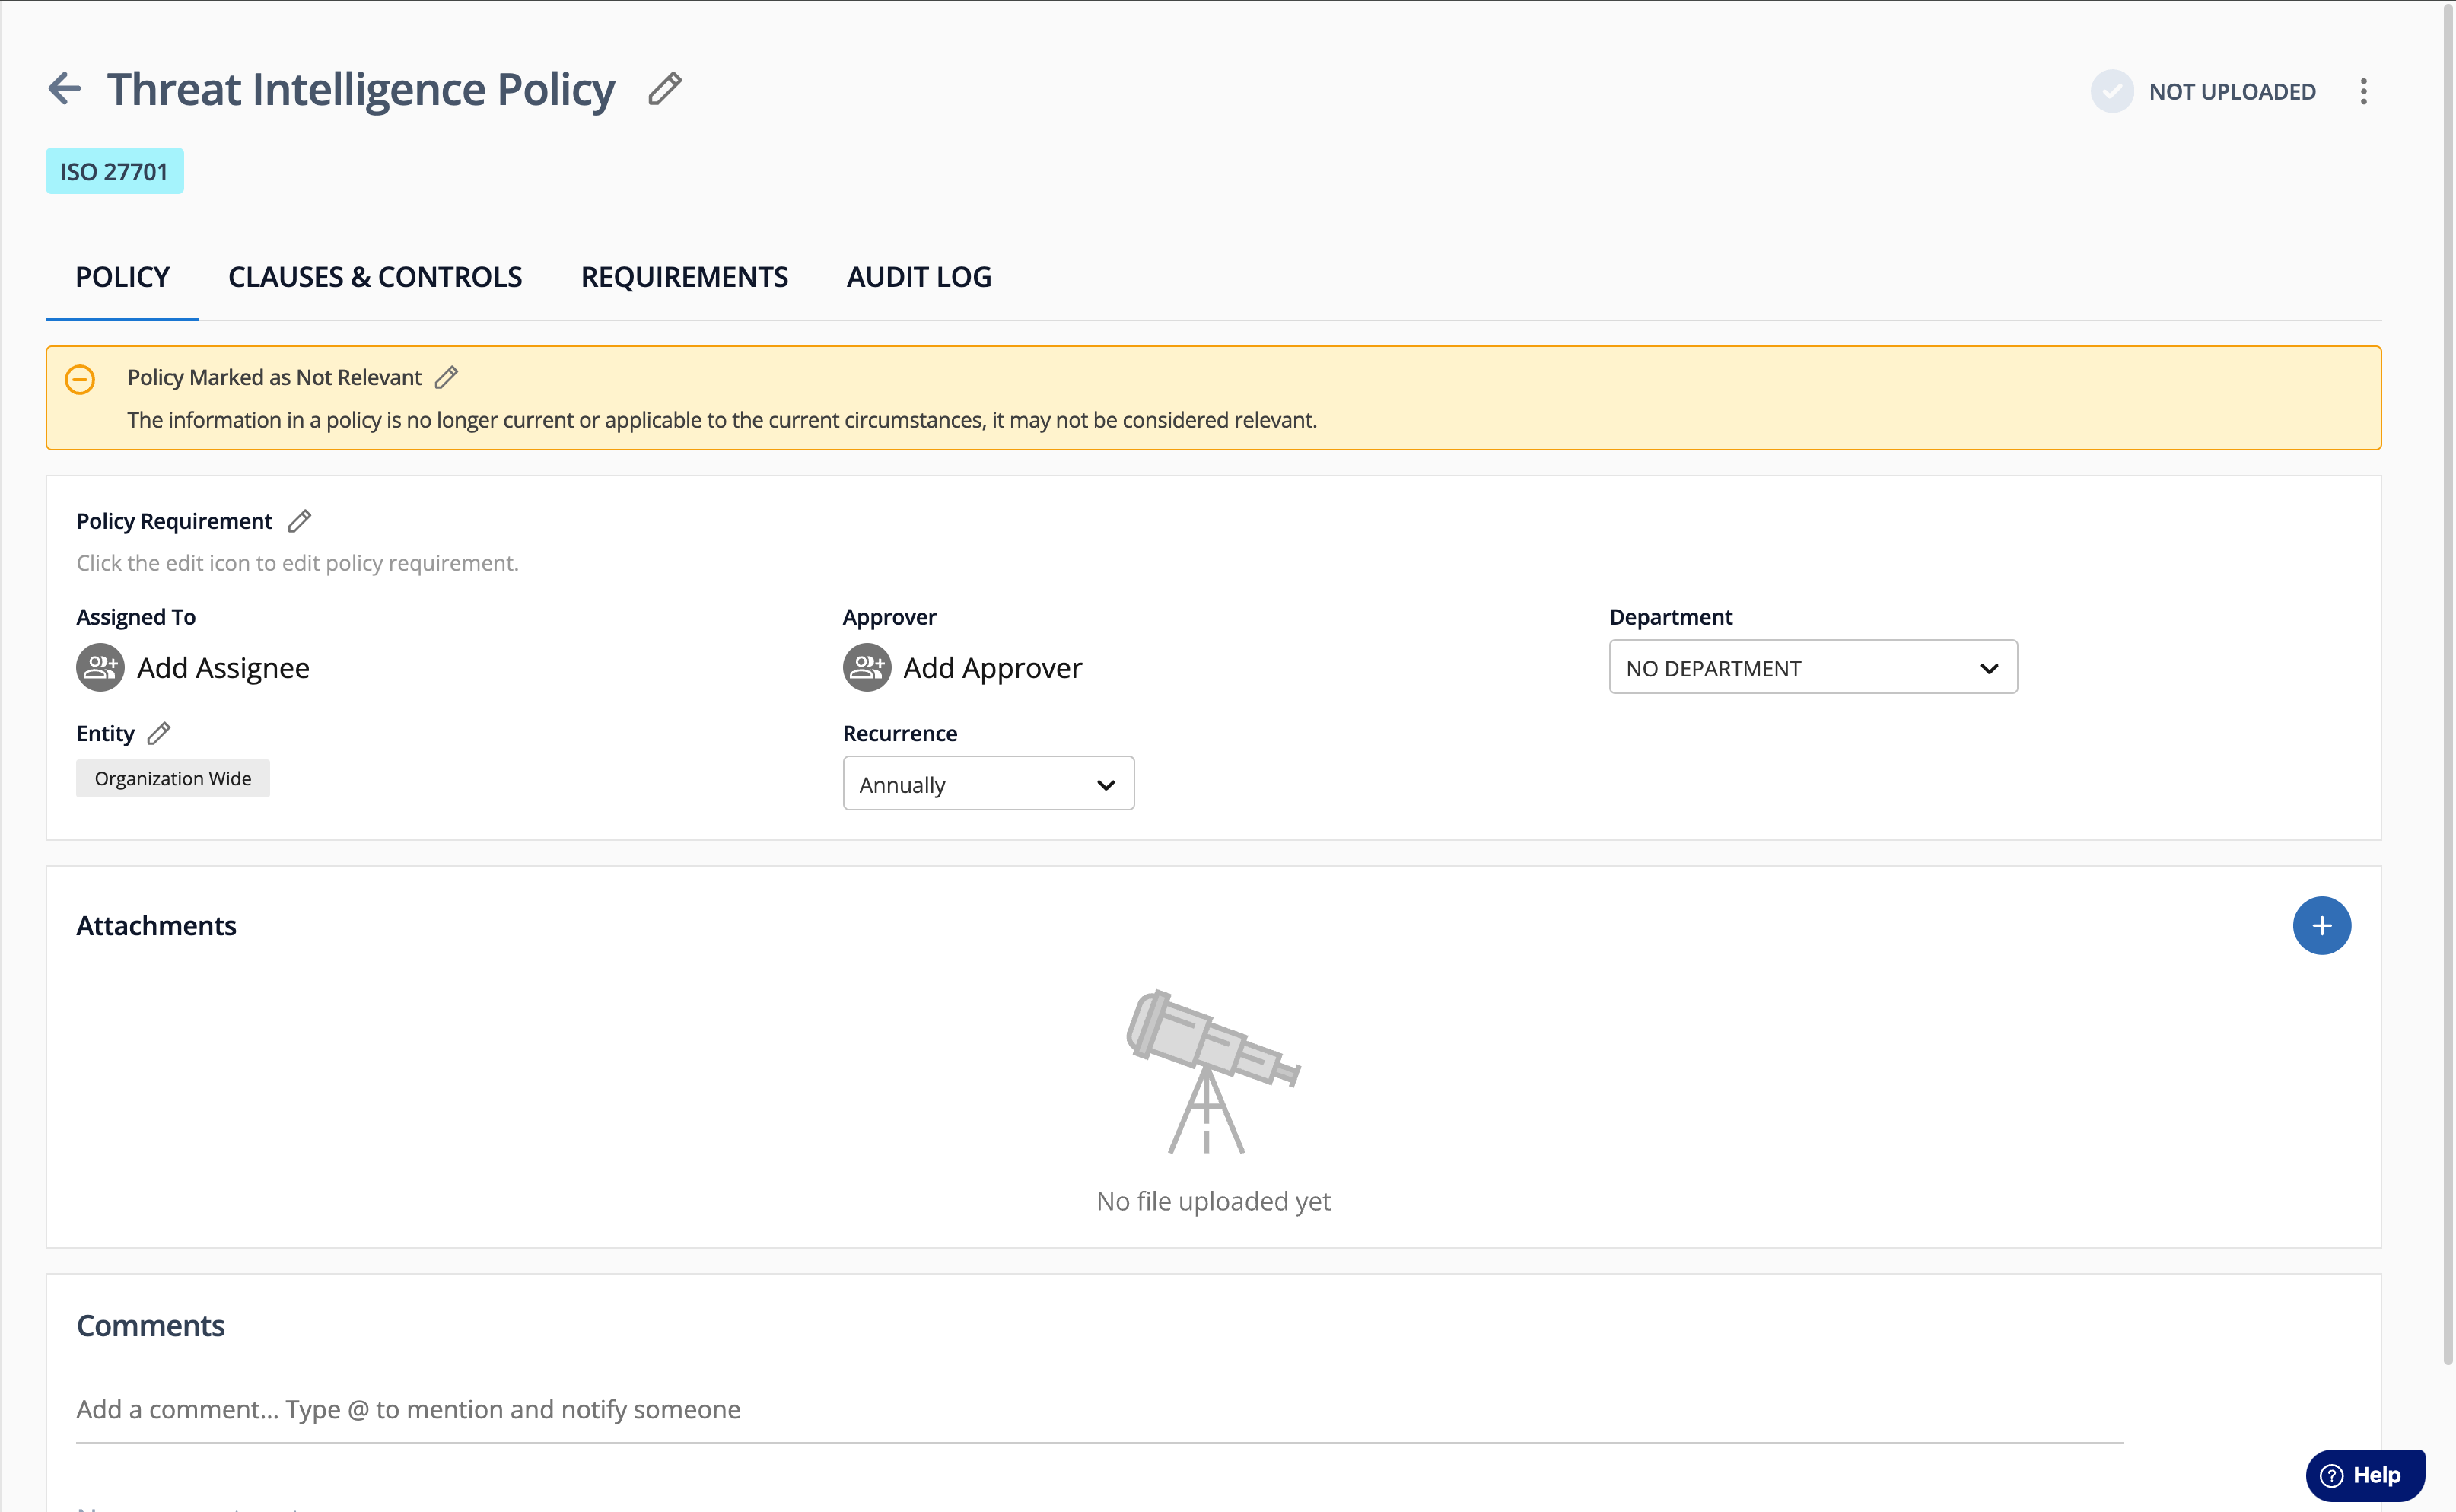Open the Requirements tab

tap(685, 277)
